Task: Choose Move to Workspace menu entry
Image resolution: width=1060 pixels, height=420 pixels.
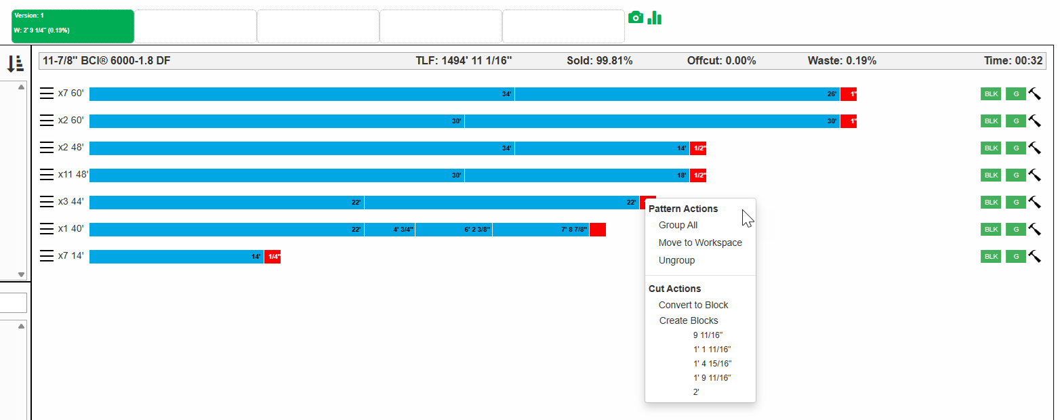Action: [x=700, y=243]
